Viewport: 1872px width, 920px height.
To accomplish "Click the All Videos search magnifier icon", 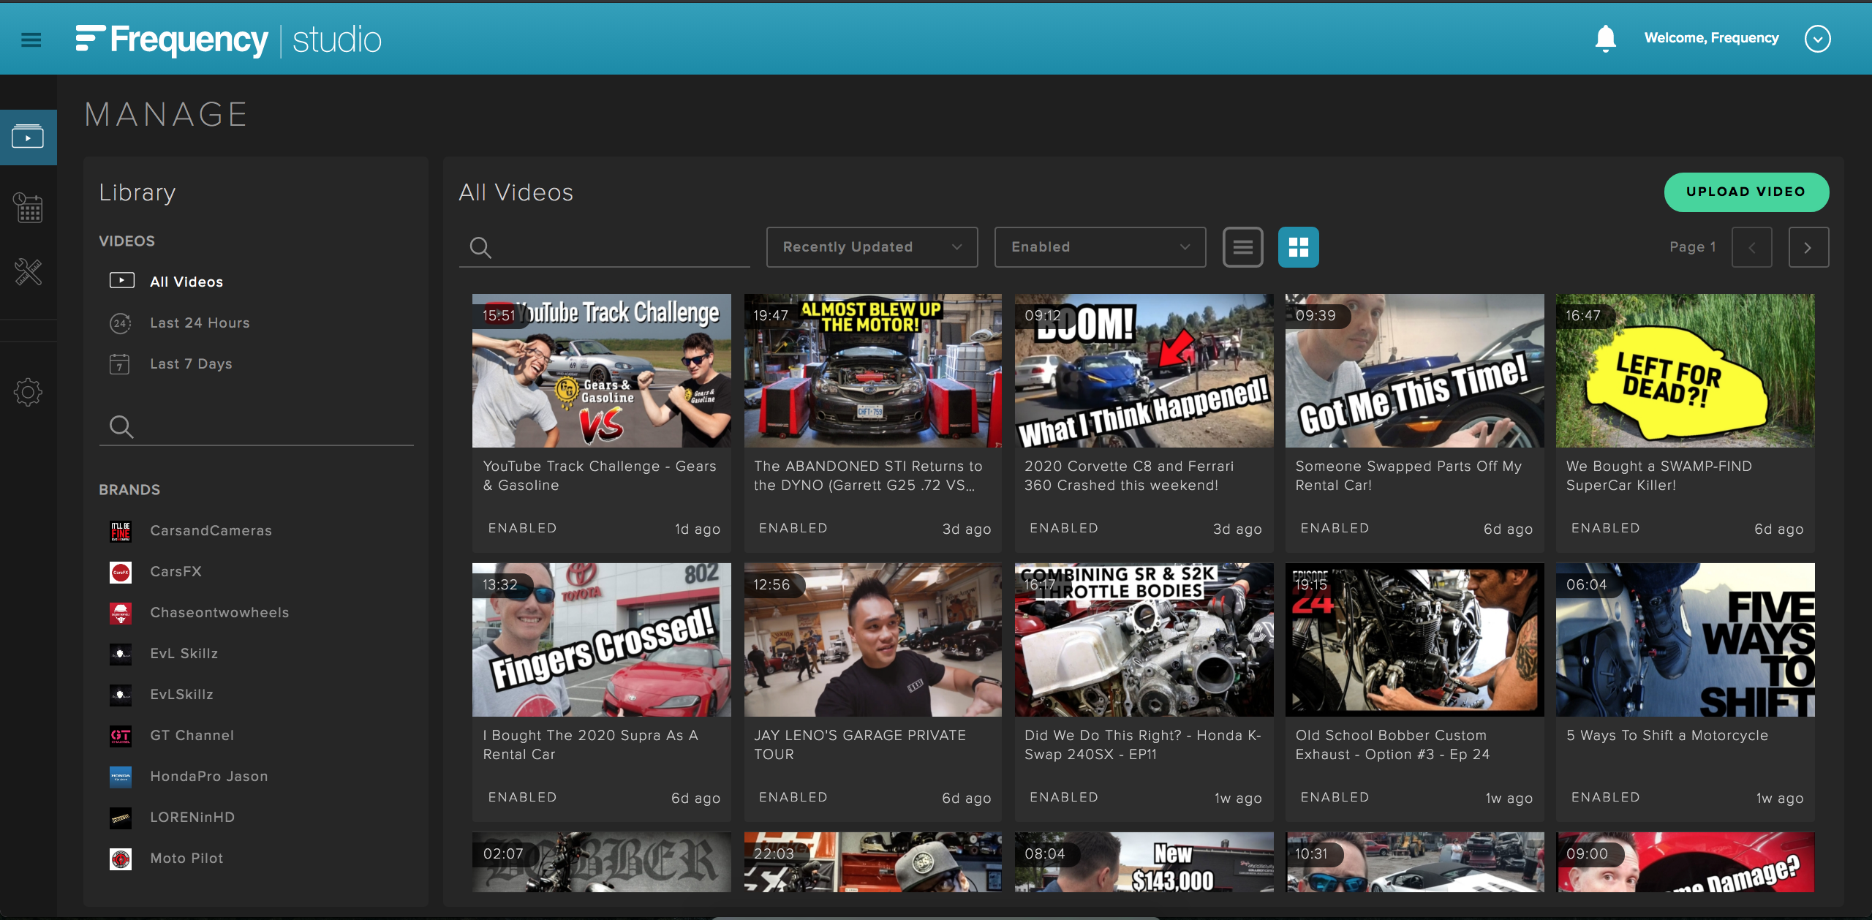I will click(x=480, y=247).
